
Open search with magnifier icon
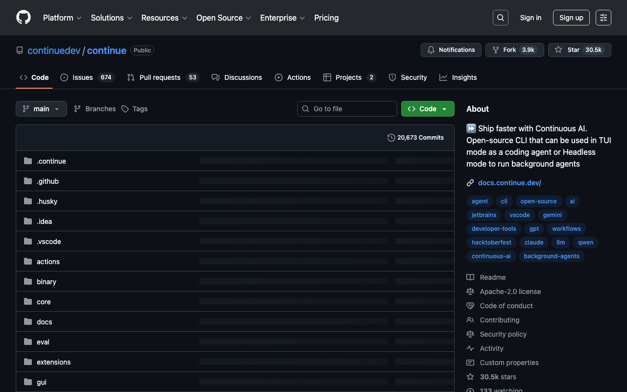point(500,18)
